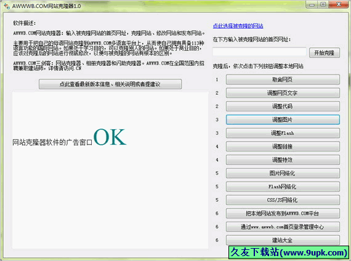Screen dimensions: 351x261
Task: Close the AWWWB.COM window
Action: [x=339, y=5]
